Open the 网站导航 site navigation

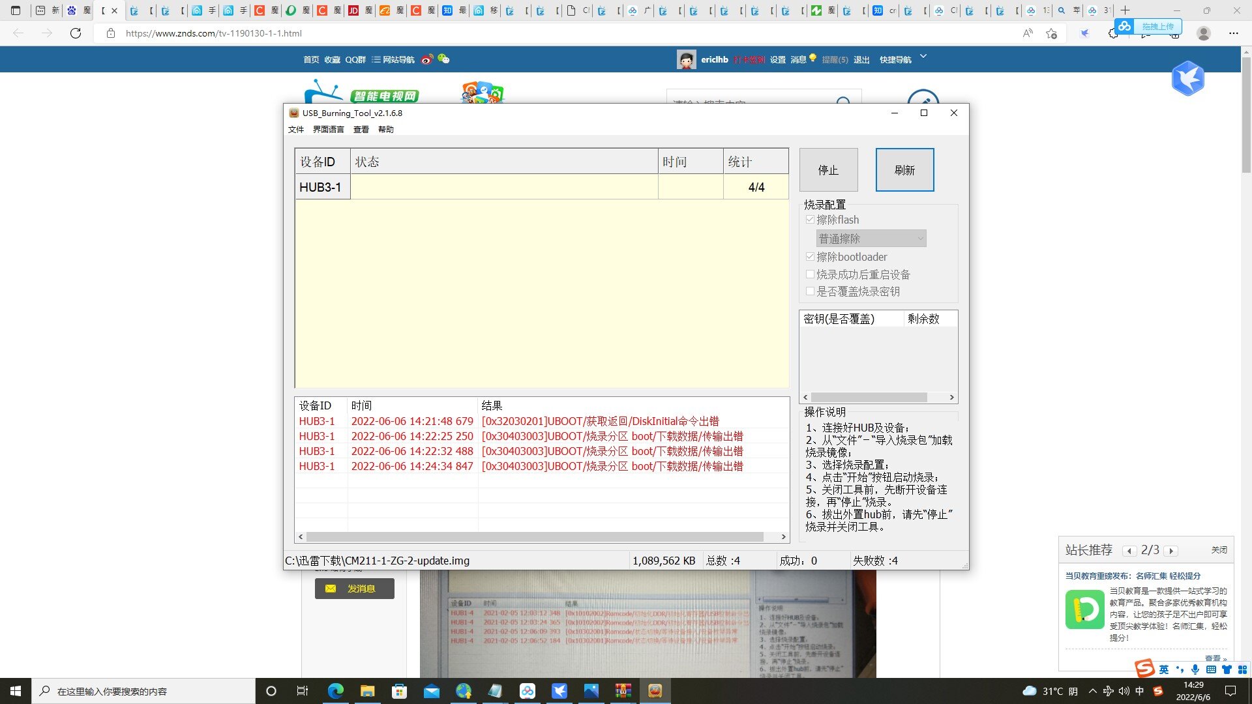(393, 59)
